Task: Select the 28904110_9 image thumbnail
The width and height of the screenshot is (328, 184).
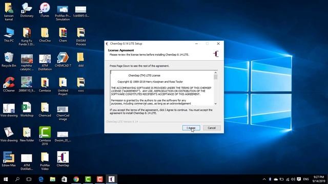Action: 27,84
